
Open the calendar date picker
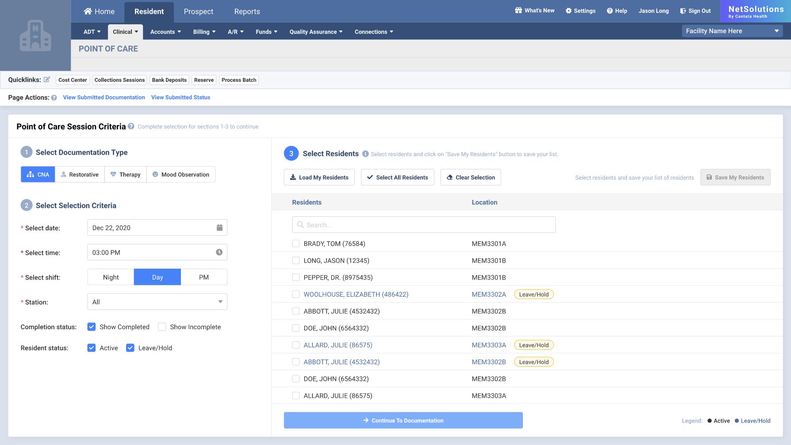(219, 227)
